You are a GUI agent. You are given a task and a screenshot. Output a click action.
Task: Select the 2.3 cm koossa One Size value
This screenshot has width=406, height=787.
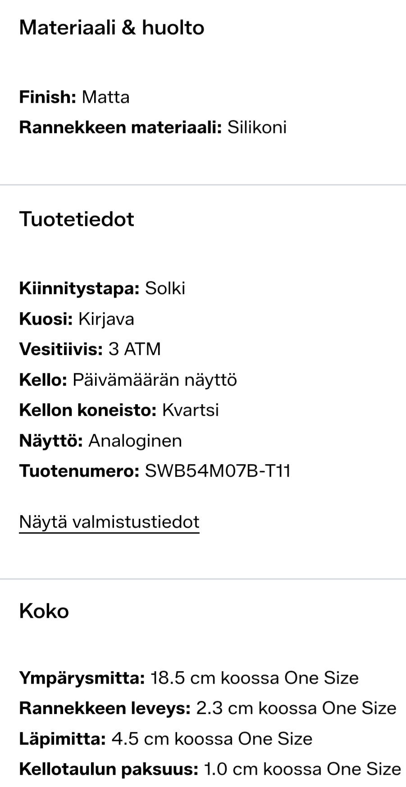(296, 708)
